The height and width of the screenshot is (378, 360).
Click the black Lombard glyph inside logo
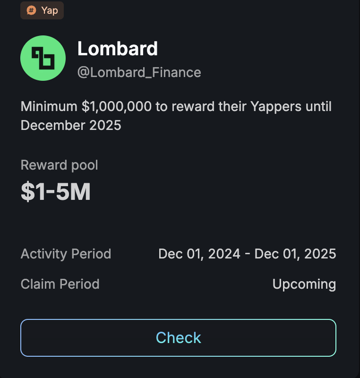(x=43, y=58)
